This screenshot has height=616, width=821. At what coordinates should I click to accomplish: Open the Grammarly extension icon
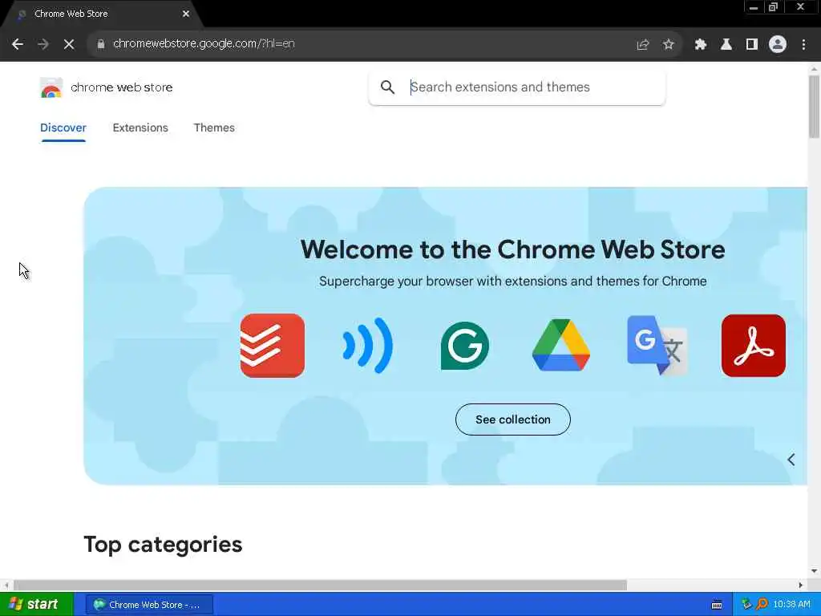pyautogui.click(x=464, y=346)
